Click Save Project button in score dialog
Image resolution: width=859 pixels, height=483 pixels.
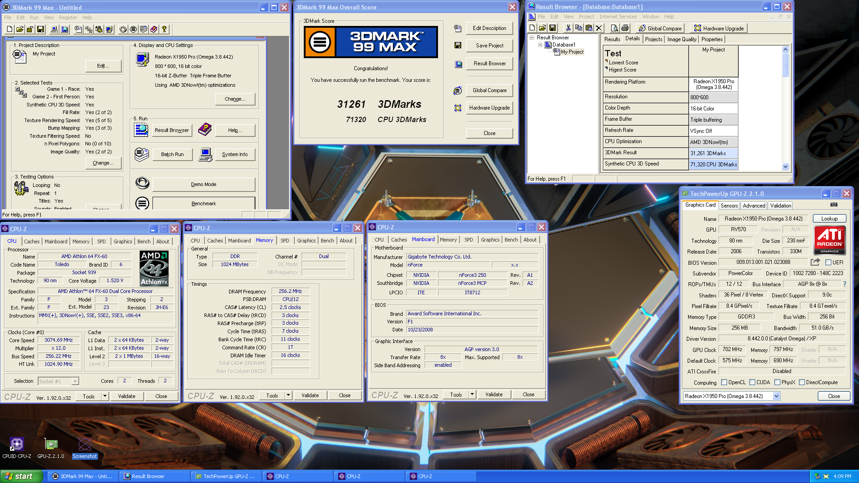(x=489, y=46)
